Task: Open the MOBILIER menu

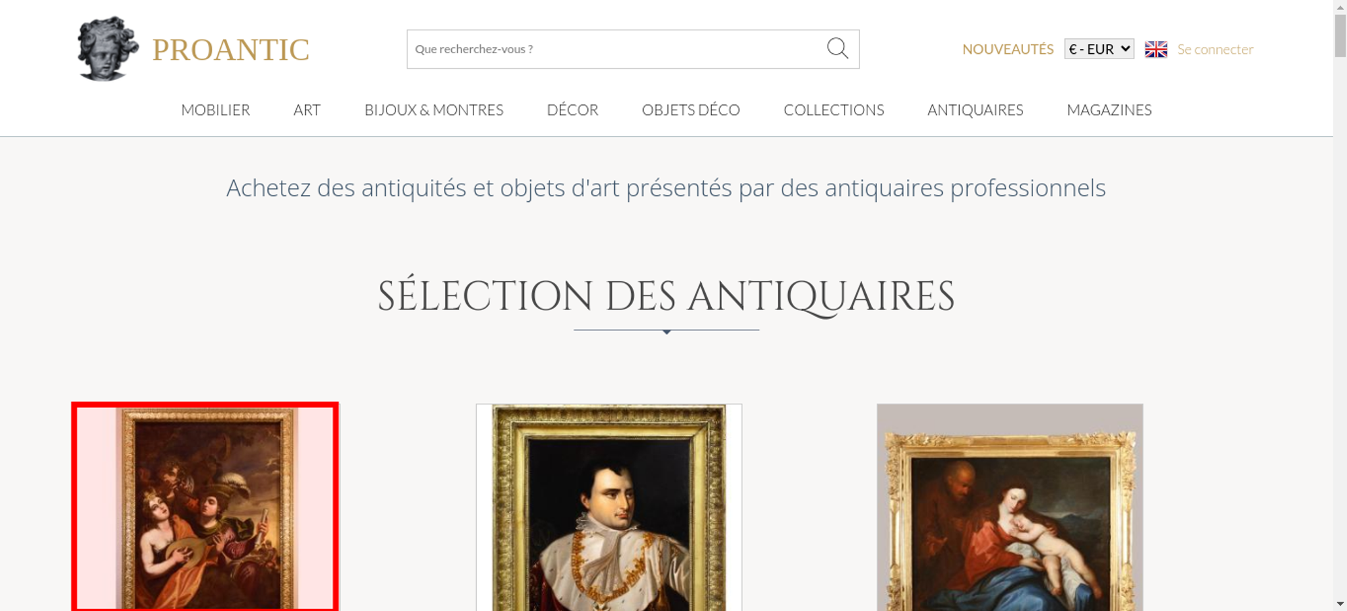Action: pos(216,110)
